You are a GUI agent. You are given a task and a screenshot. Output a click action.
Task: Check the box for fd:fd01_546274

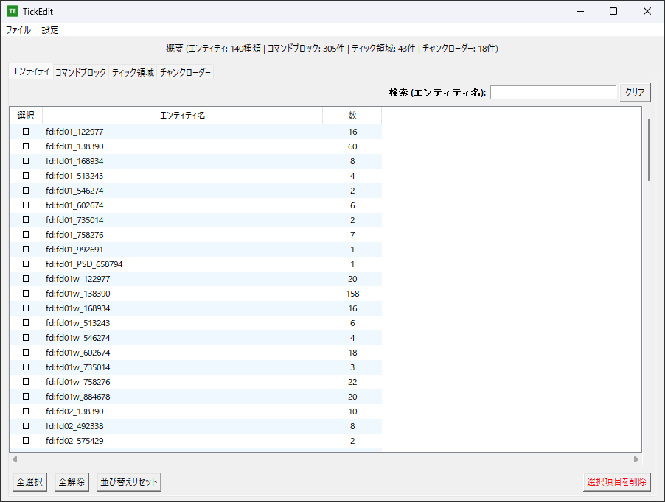pos(26,191)
